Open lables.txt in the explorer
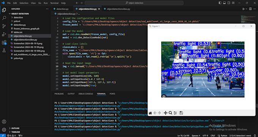Screen dimensions: 258x137 click(30, 32)
